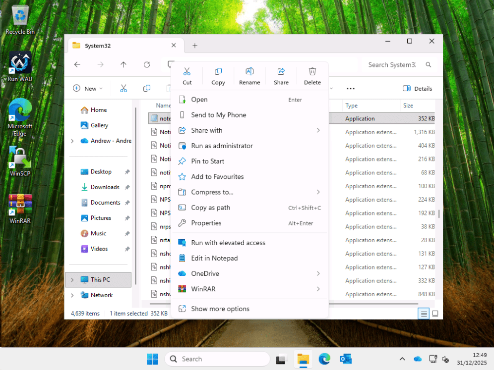Switch to large thumbnails view in the status bar
Viewport: 494px width, 370px height.
pos(435,313)
